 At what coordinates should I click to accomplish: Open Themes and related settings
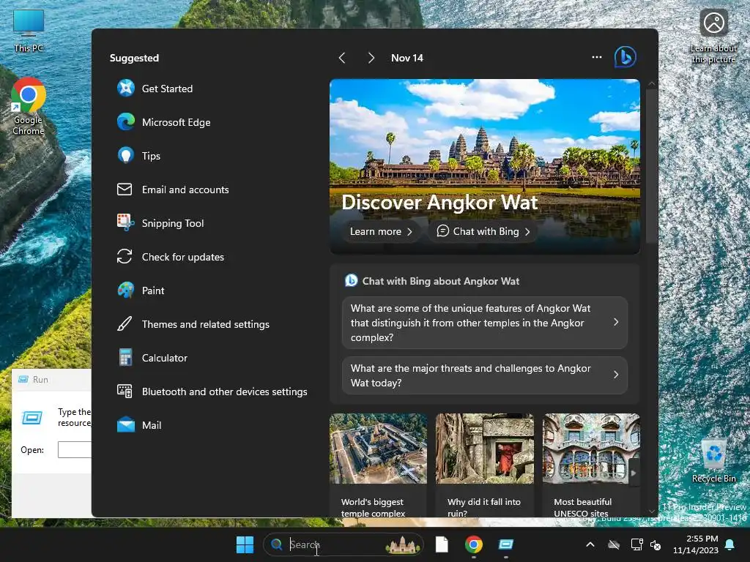click(193, 324)
